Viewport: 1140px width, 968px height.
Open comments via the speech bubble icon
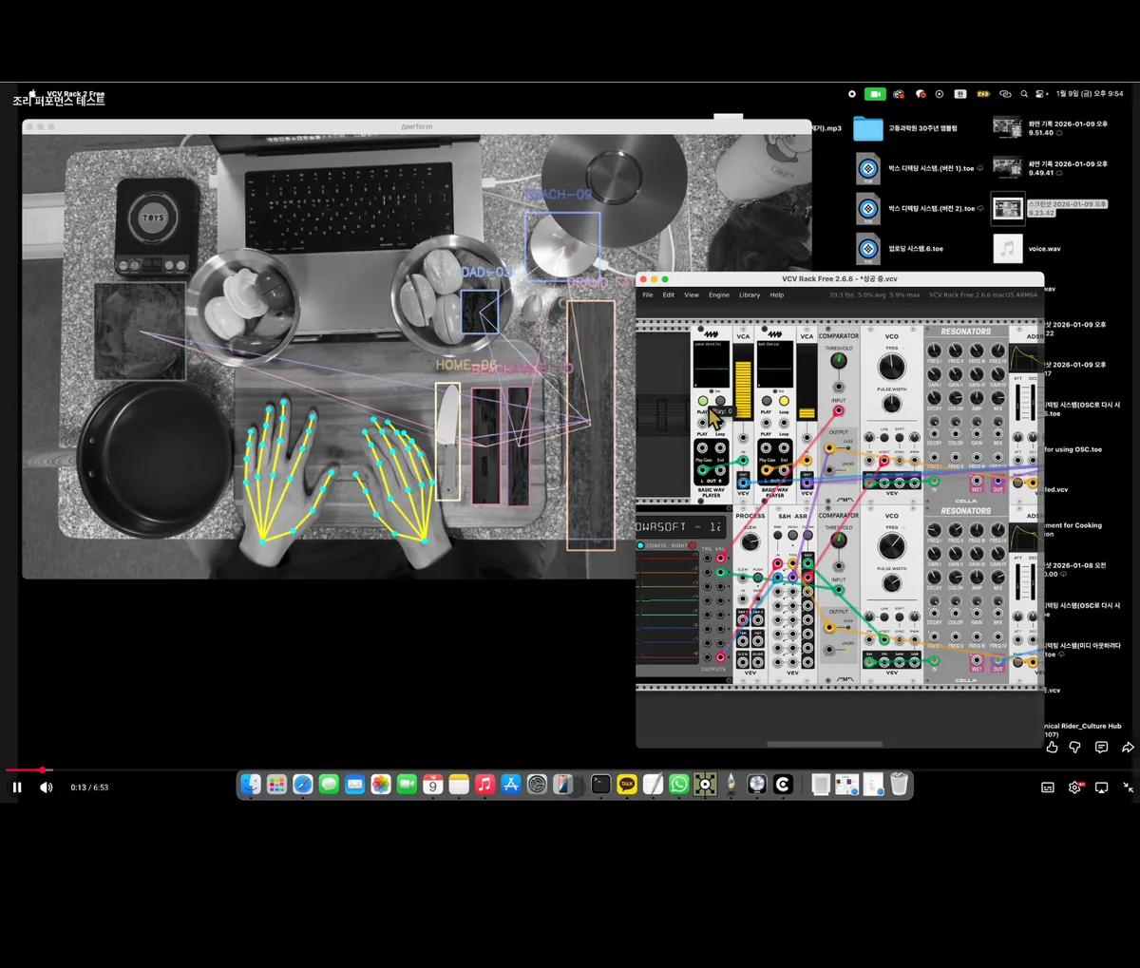coord(1101,748)
